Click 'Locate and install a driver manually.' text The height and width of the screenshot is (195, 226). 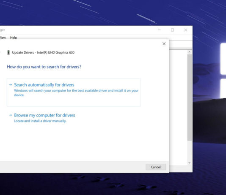[40, 121]
